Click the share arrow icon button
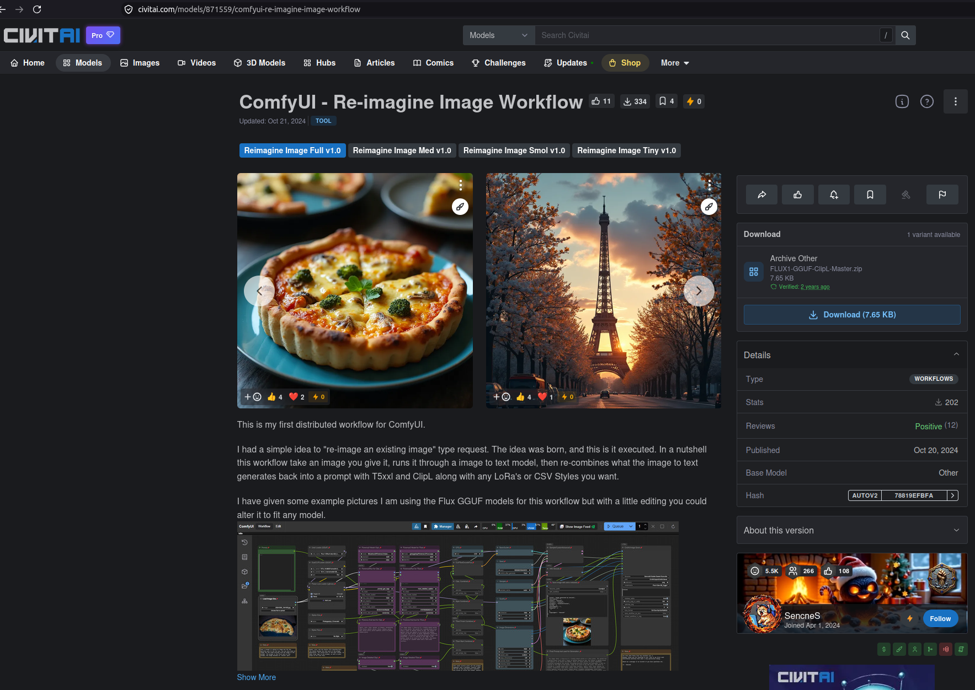The image size is (975, 690). click(x=761, y=195)
